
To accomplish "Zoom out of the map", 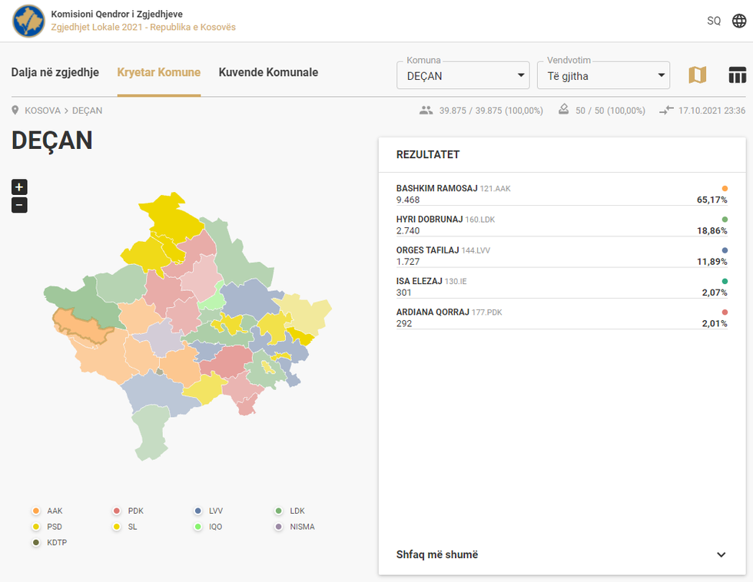I will tap(19, 205).
